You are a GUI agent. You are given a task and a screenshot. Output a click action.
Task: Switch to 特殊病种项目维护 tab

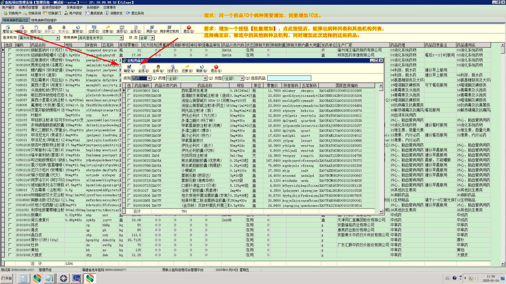[x=44, y=20]
